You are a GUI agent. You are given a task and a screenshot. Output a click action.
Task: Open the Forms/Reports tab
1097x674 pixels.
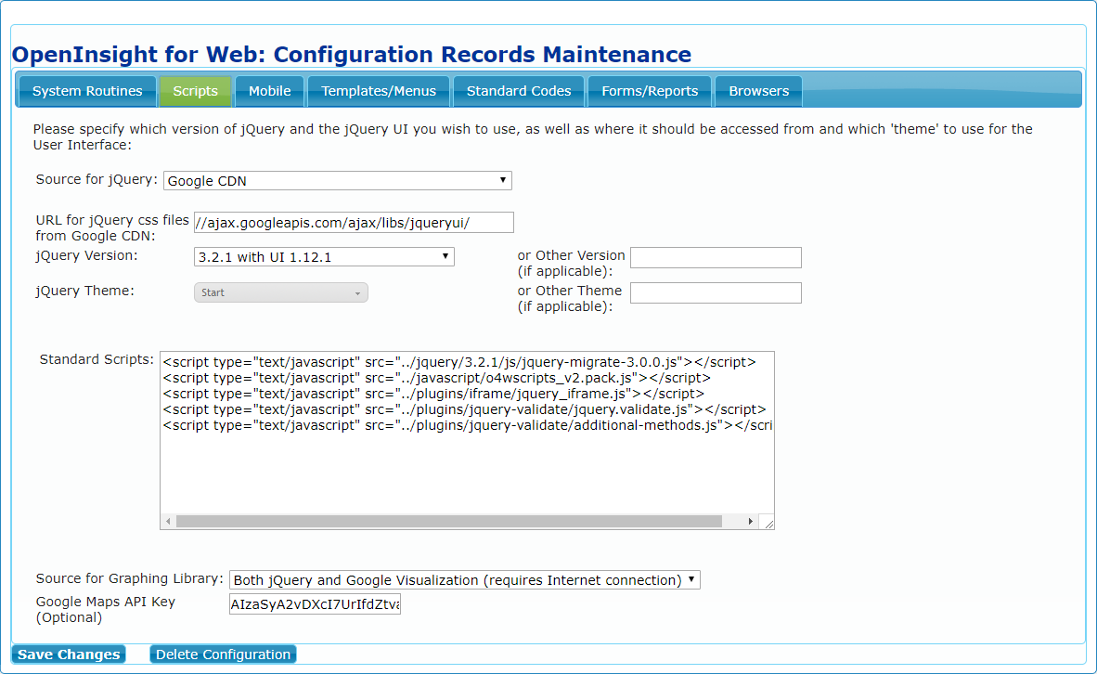click(x=650, y=91)
